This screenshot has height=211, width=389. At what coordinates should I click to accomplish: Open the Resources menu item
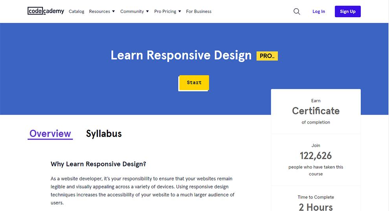99,11
